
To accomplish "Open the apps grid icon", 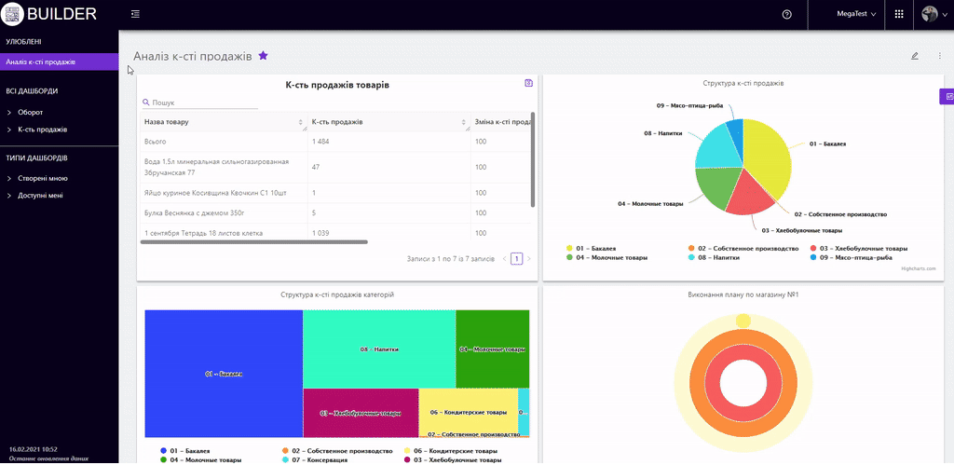I will click(899, 14).
